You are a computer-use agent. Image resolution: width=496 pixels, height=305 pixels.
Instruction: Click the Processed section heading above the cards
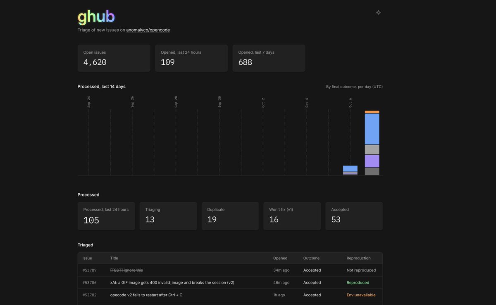tap(88, 195)
